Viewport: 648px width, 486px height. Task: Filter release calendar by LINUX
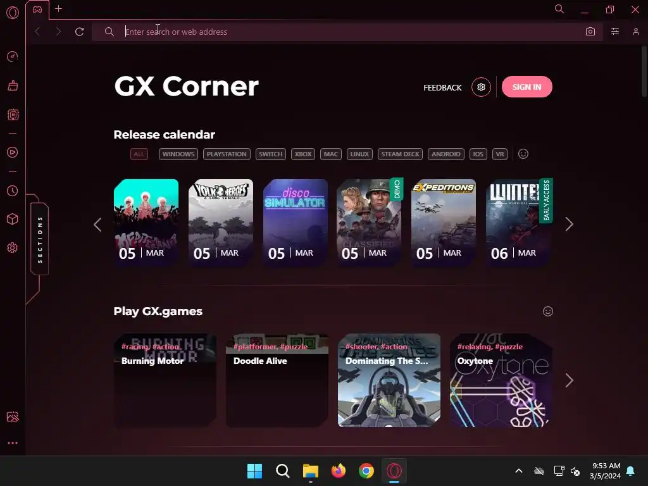359,154
